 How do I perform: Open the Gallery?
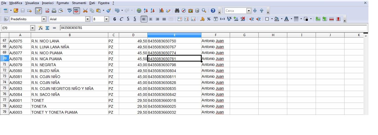coord(191,11)
